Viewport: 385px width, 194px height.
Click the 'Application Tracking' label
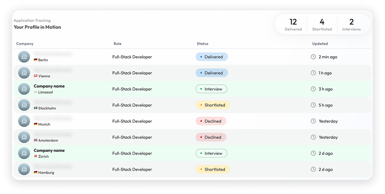click(32, 20)
